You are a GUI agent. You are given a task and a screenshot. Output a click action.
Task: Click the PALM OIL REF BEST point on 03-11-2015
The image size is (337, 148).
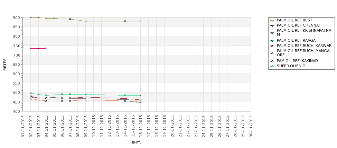click(x=38, y=17)
